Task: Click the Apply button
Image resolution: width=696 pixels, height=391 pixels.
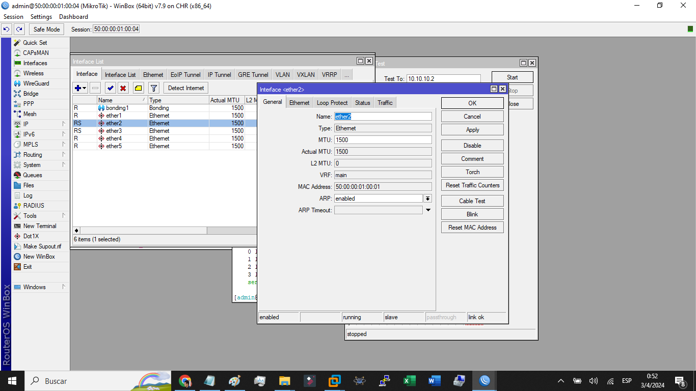Action: tap(472, 130)
